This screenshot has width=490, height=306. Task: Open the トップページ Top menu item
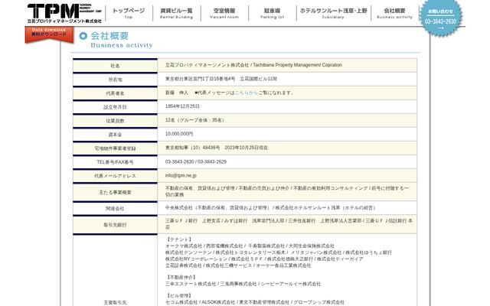129,13
